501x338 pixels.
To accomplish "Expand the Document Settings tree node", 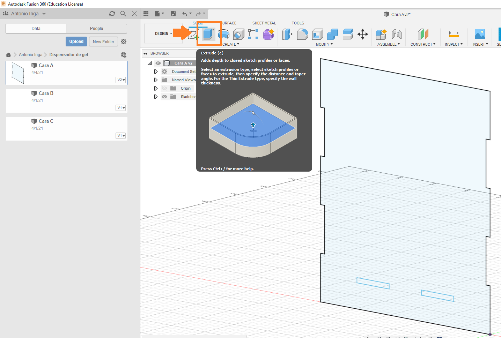I will (156, 72).
